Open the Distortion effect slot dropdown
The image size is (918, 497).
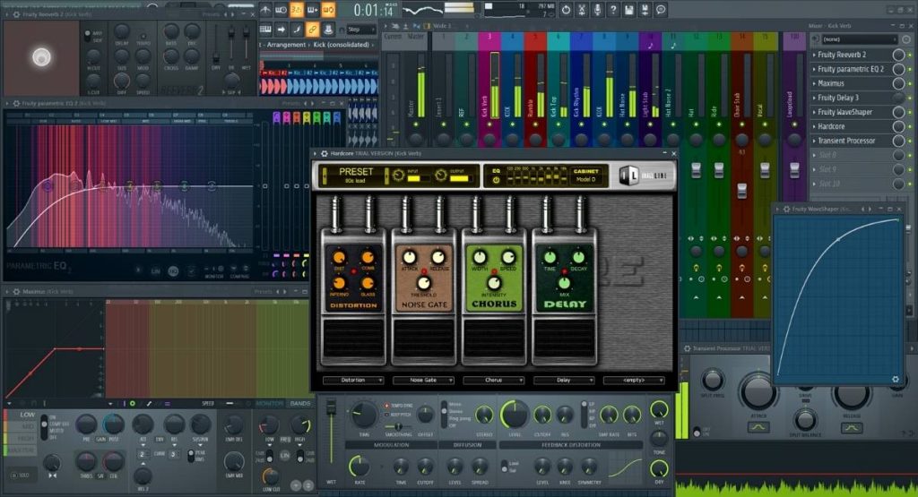pyautogui.click(x=353, y=380)
